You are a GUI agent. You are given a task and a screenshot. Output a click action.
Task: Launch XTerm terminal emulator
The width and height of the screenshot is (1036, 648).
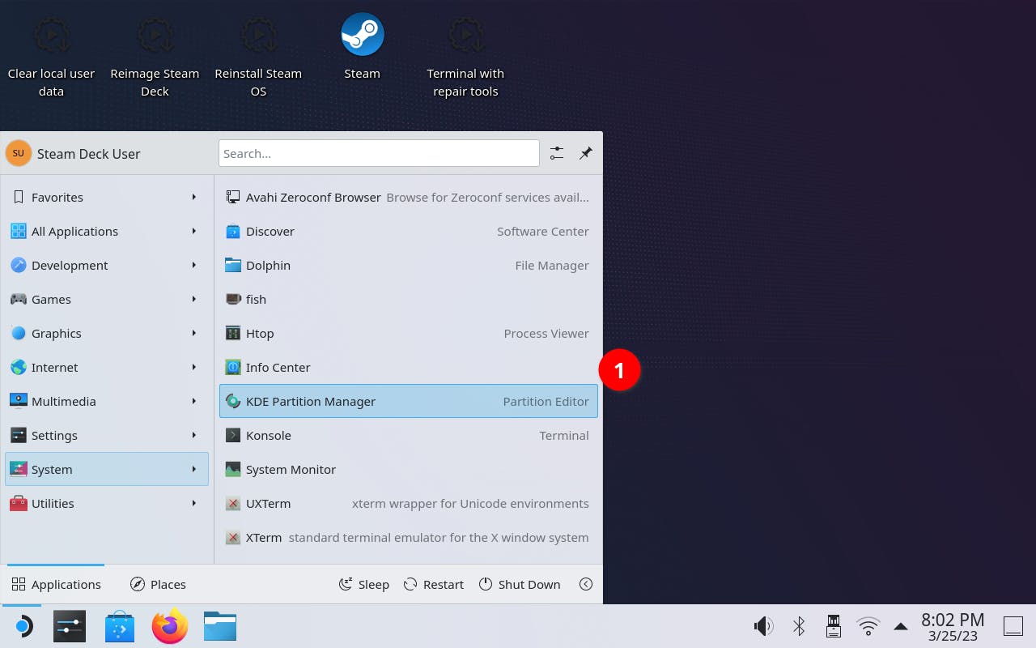click(x=409, y=537)
